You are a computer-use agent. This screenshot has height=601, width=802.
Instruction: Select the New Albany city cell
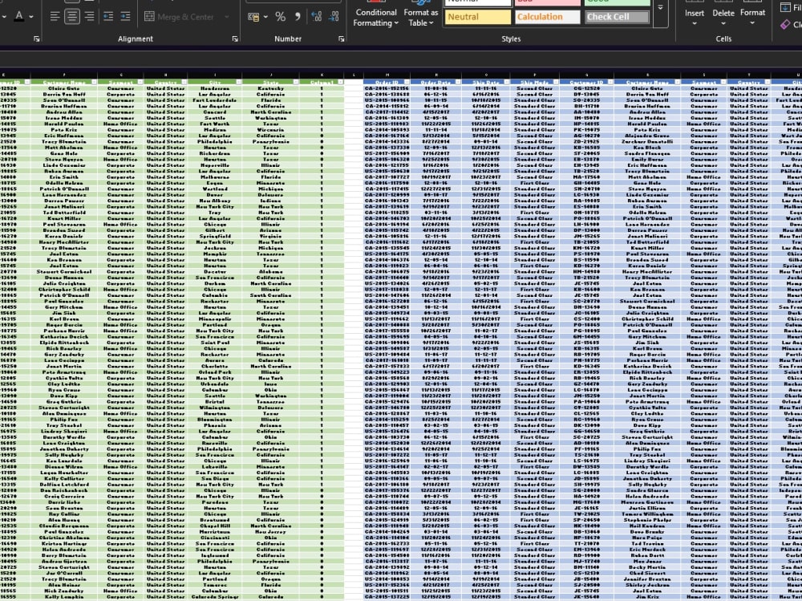pos(215,201)
